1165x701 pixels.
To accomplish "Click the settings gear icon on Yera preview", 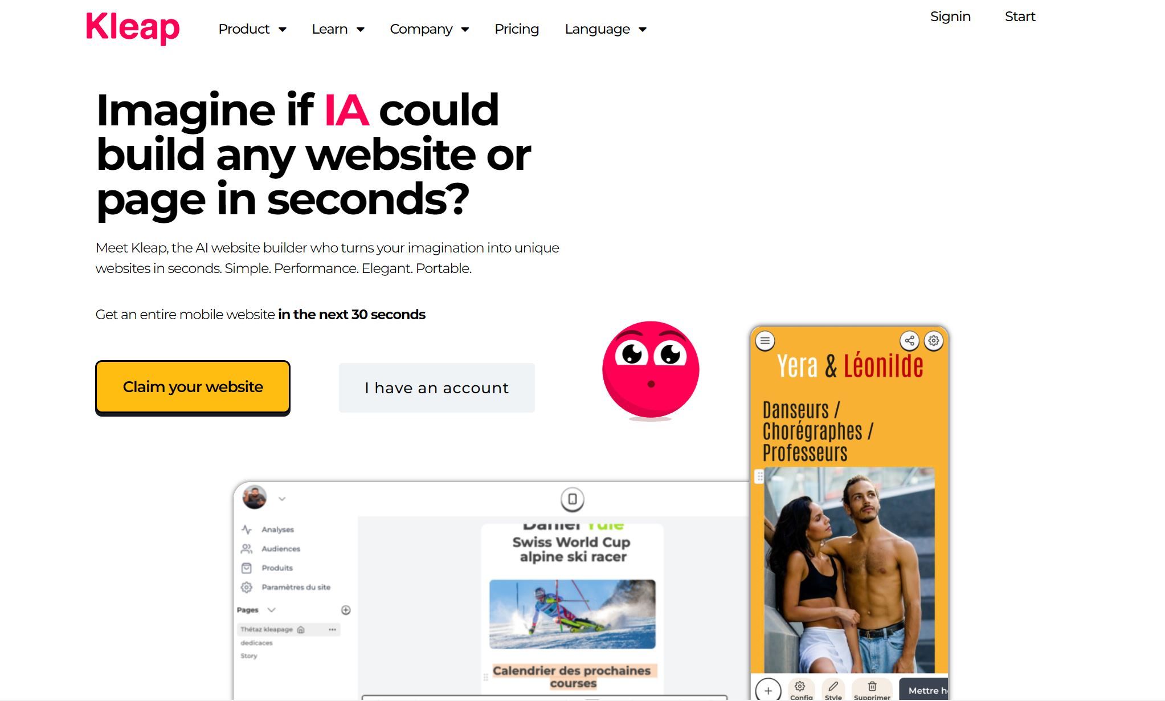I will click(x=933, y=340).
